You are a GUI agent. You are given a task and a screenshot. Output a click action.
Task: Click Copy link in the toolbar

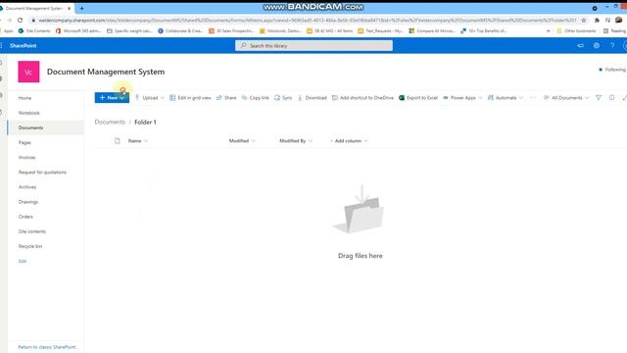coord(255,98)
